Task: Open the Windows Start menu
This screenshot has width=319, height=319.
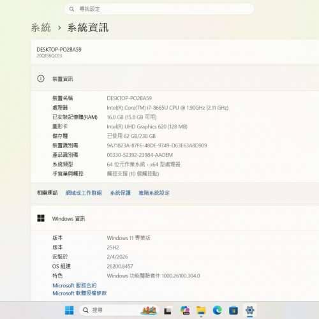Action: point(69,310)
